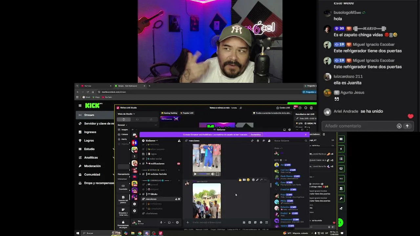Expand the Estudio section in Kick sidebar

point(95,149)
